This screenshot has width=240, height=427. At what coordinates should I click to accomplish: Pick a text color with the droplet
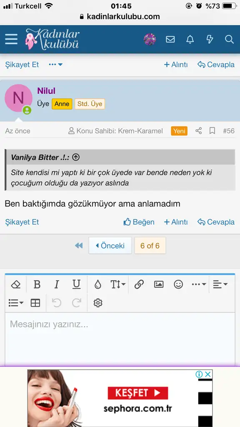(97, 284)
